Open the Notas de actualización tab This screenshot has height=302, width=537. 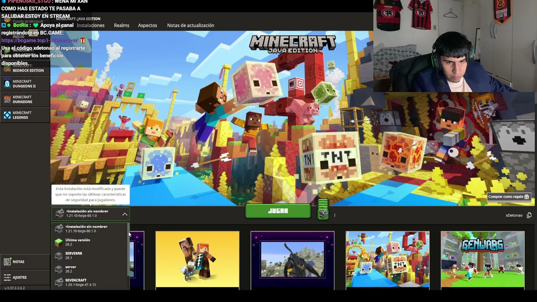coord(190,25)
